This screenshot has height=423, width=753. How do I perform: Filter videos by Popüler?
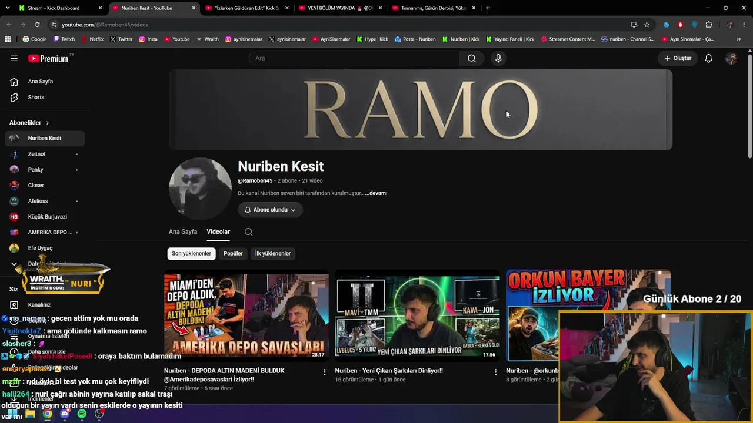233,253
